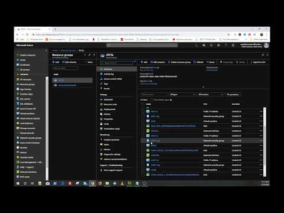
Task: Click Add in the ATCSL toolbar
Action: point(144,62)
